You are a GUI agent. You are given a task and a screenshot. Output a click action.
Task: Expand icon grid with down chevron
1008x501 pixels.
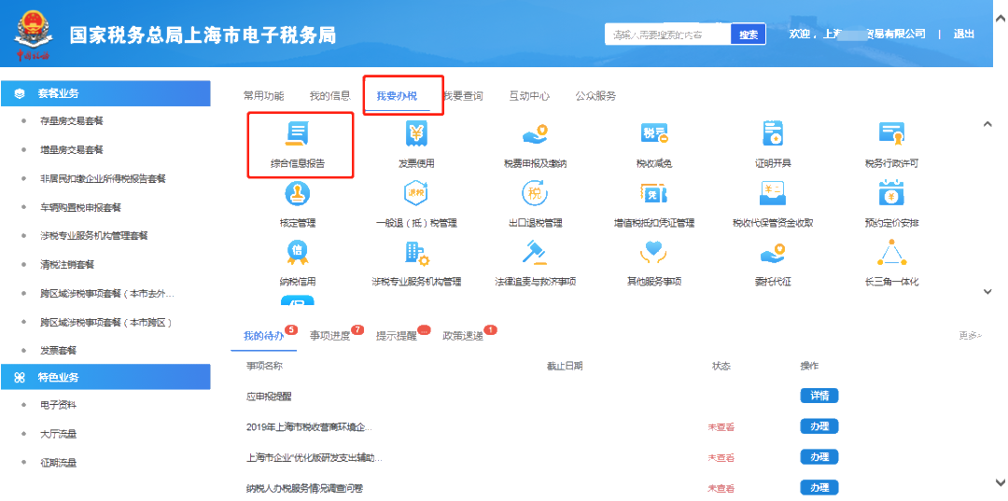coord(988,292)
